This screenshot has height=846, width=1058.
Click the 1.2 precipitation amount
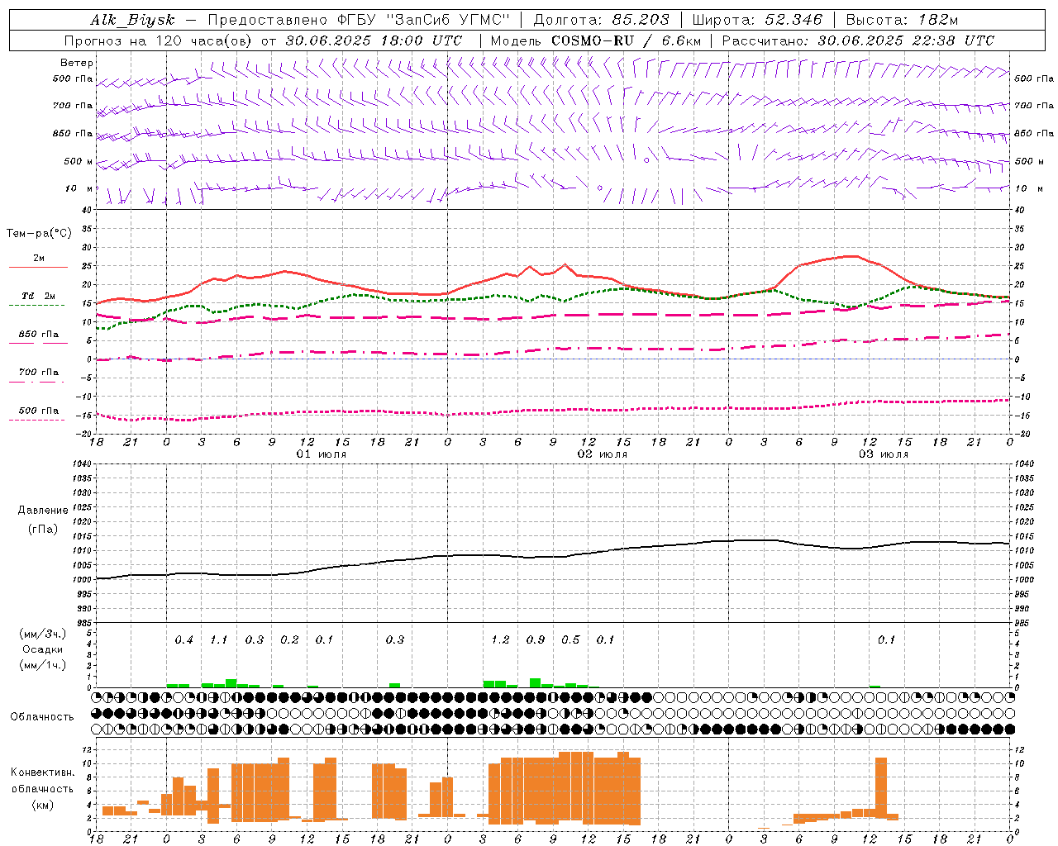coord(500,640)
